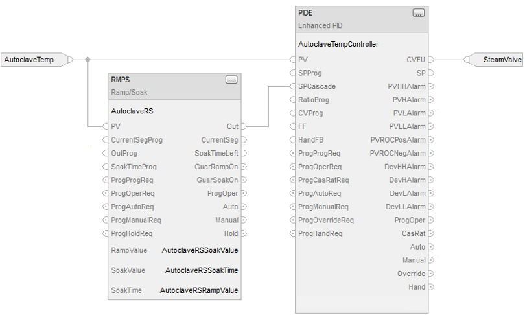Click the PIDE SPCascade input pin
This screenshot has height=315, width=525.
coord(293,86)
